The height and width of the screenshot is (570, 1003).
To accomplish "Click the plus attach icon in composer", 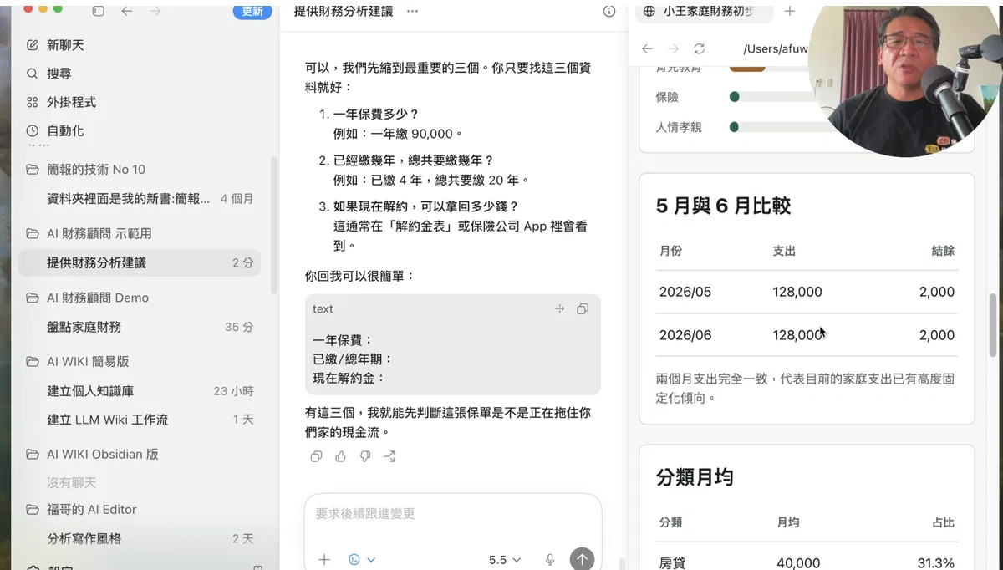I will point(324,559).
